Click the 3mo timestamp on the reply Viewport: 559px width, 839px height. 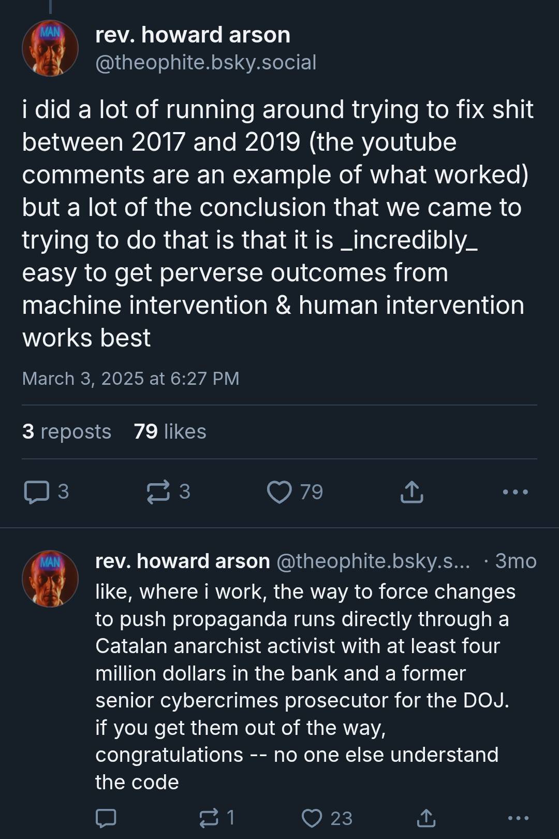[516, 561]
